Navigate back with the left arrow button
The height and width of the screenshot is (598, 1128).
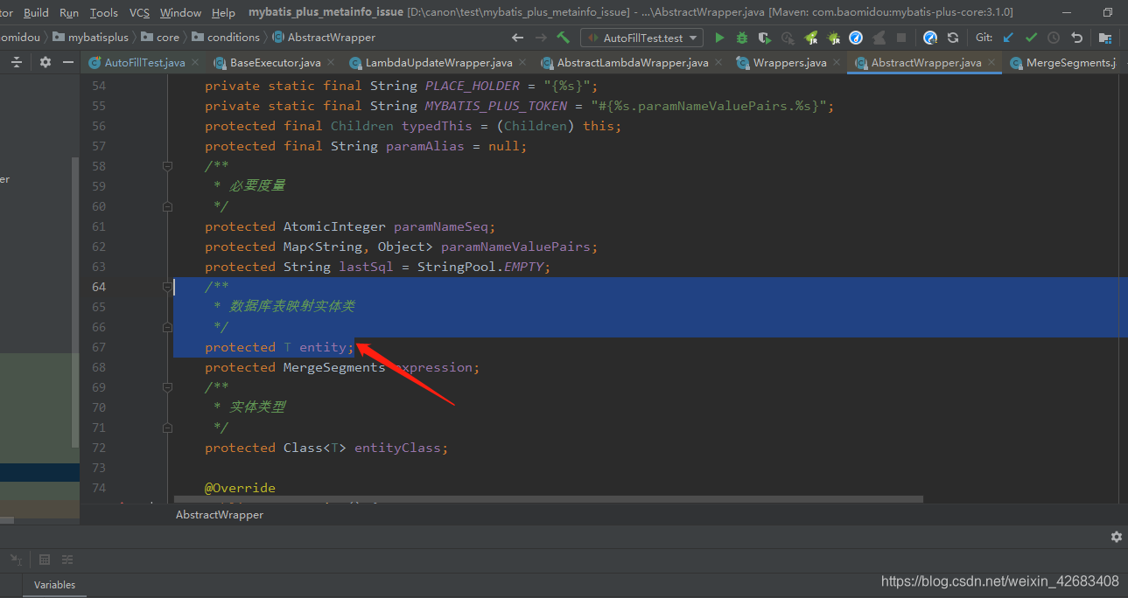[x=516, y=37]
